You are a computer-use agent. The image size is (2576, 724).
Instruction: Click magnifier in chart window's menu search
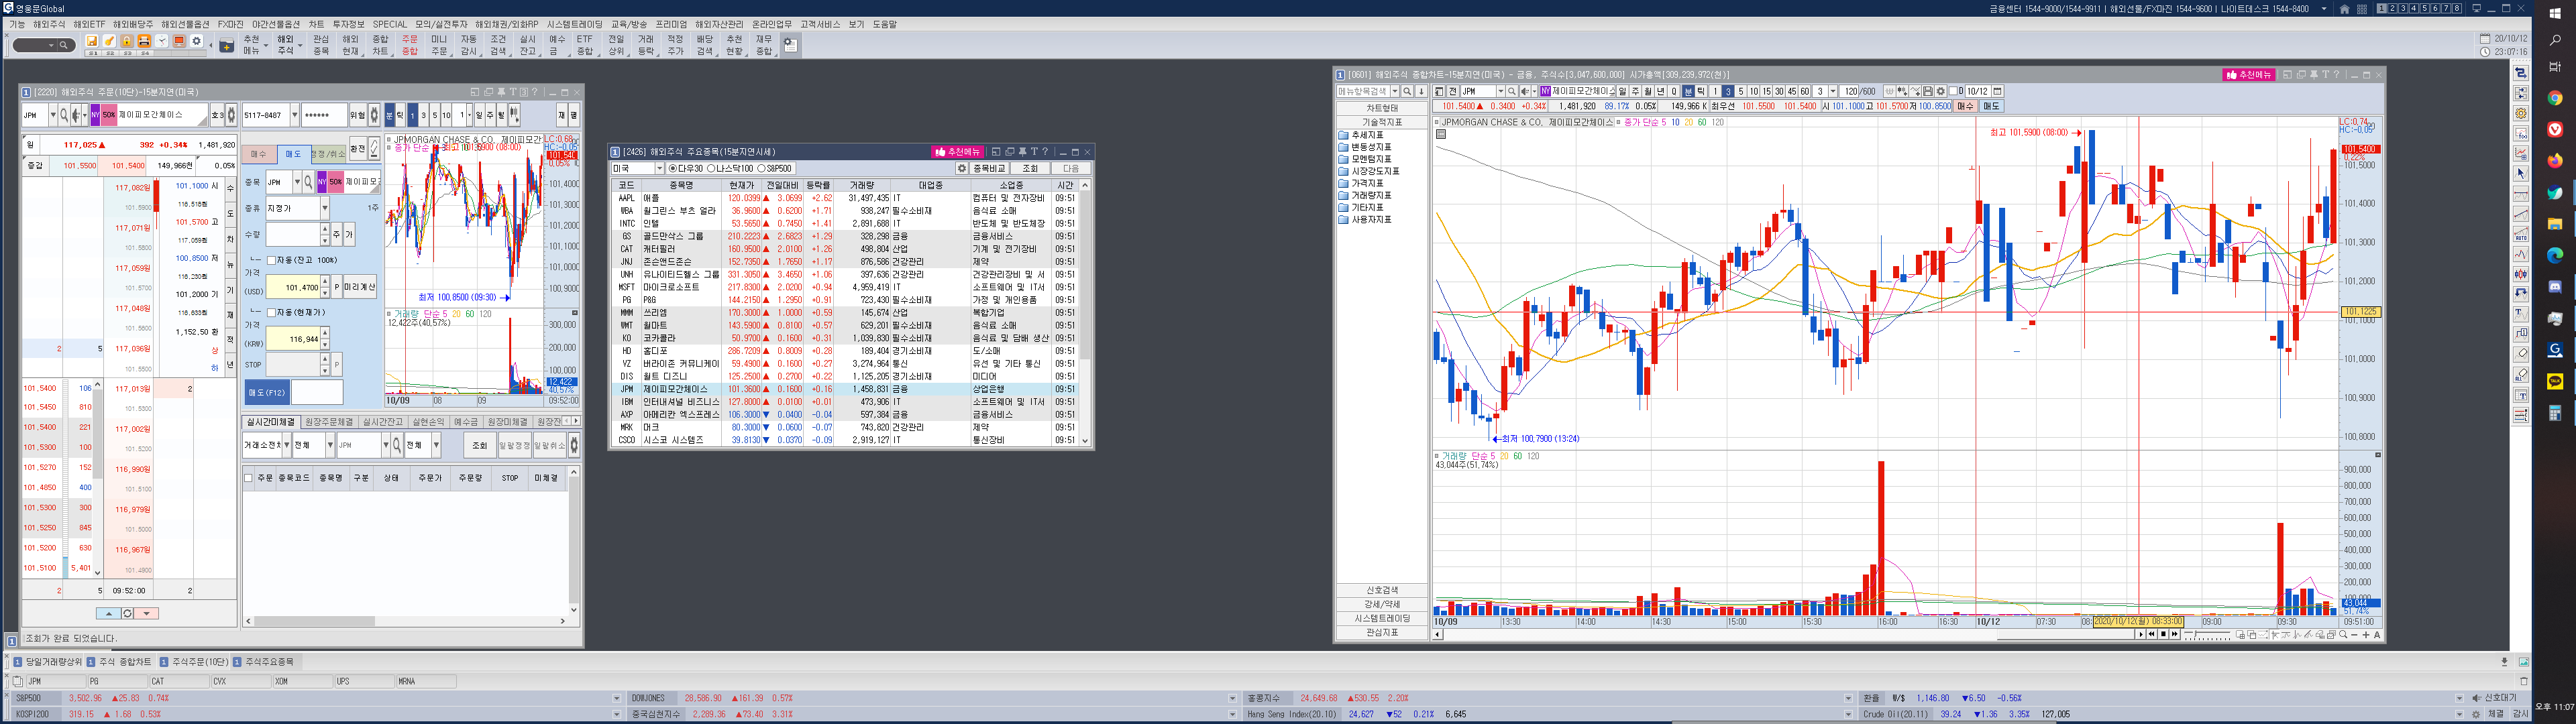[x=1407, y=91]
